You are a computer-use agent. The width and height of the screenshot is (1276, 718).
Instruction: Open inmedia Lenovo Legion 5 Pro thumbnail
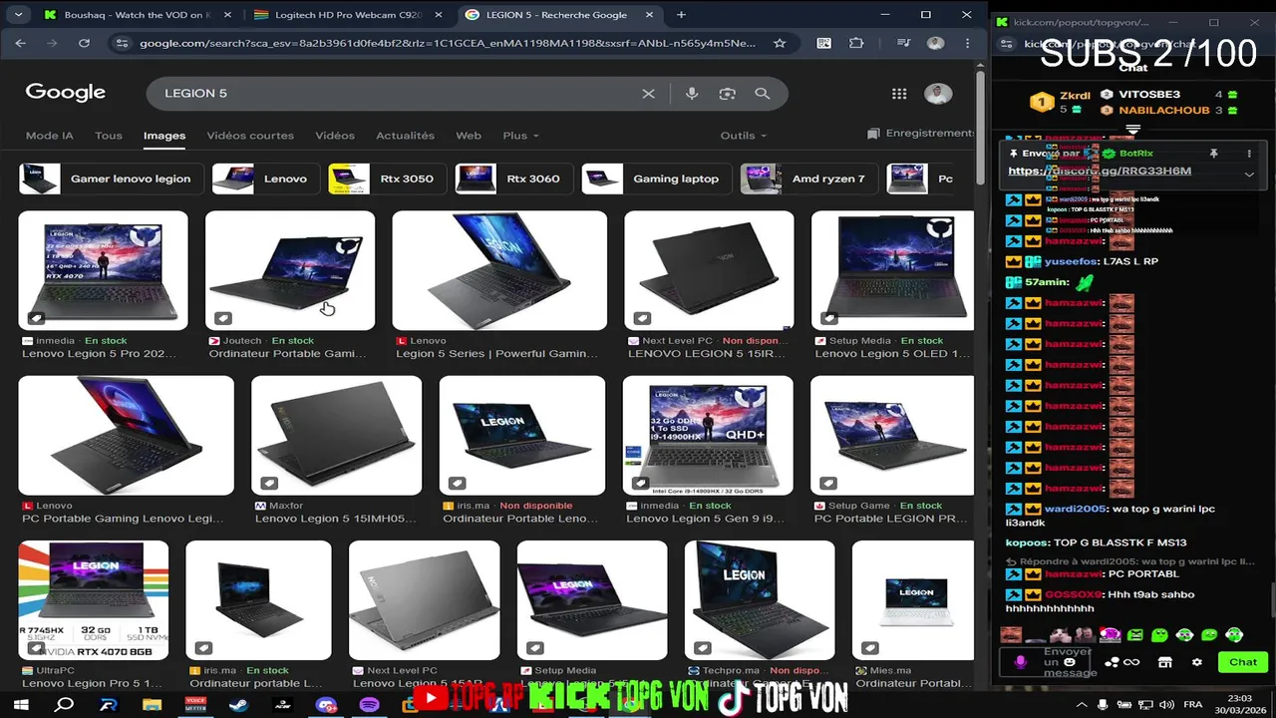tap(103, 270)
